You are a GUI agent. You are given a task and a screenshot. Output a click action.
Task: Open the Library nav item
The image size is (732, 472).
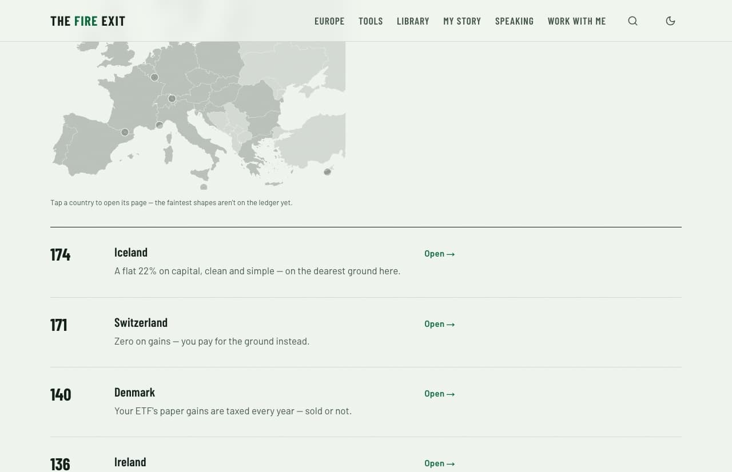(x=413, y=21)
